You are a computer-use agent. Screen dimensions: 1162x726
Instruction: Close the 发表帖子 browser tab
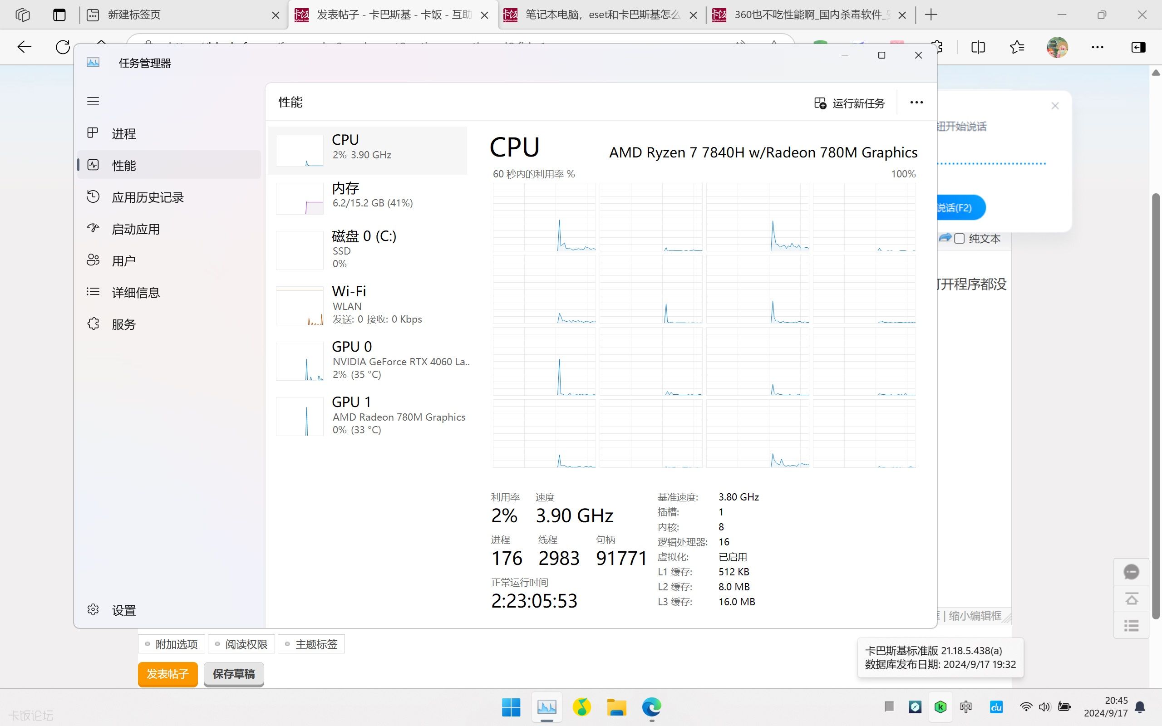[484, 15]
